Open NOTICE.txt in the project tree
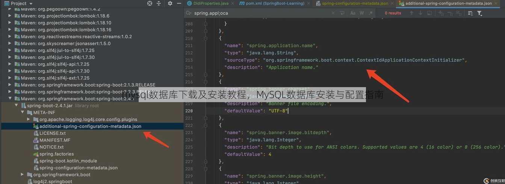Image resolution: width=505 pixels, height=184 pixels. click(51, 147)
